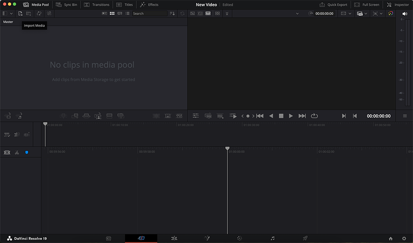Viewport: 413px width, 243px height.
Task: Switch to the Fusion page
Action: coord(207,238)
